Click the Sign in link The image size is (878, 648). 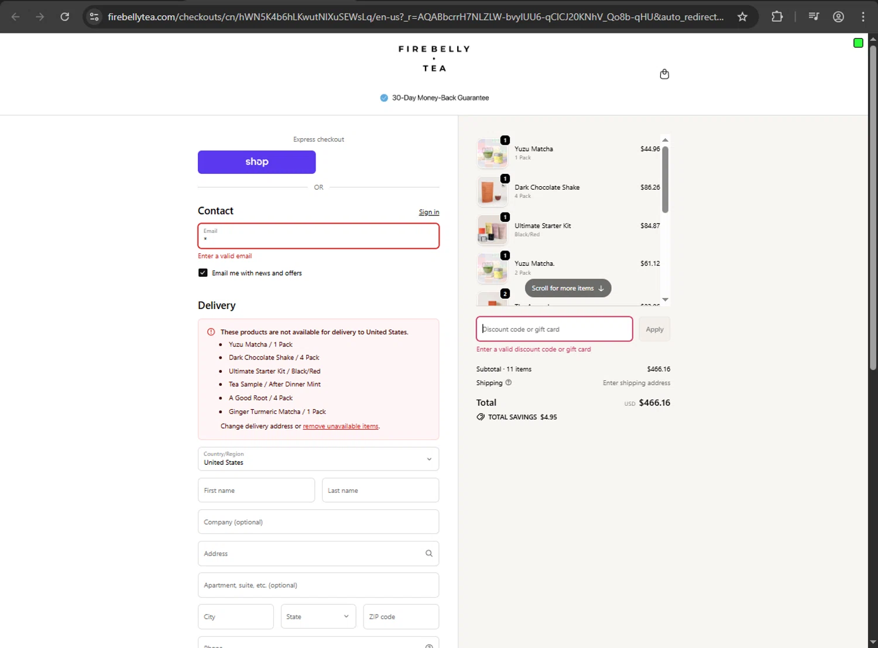(x=429, y=212)
